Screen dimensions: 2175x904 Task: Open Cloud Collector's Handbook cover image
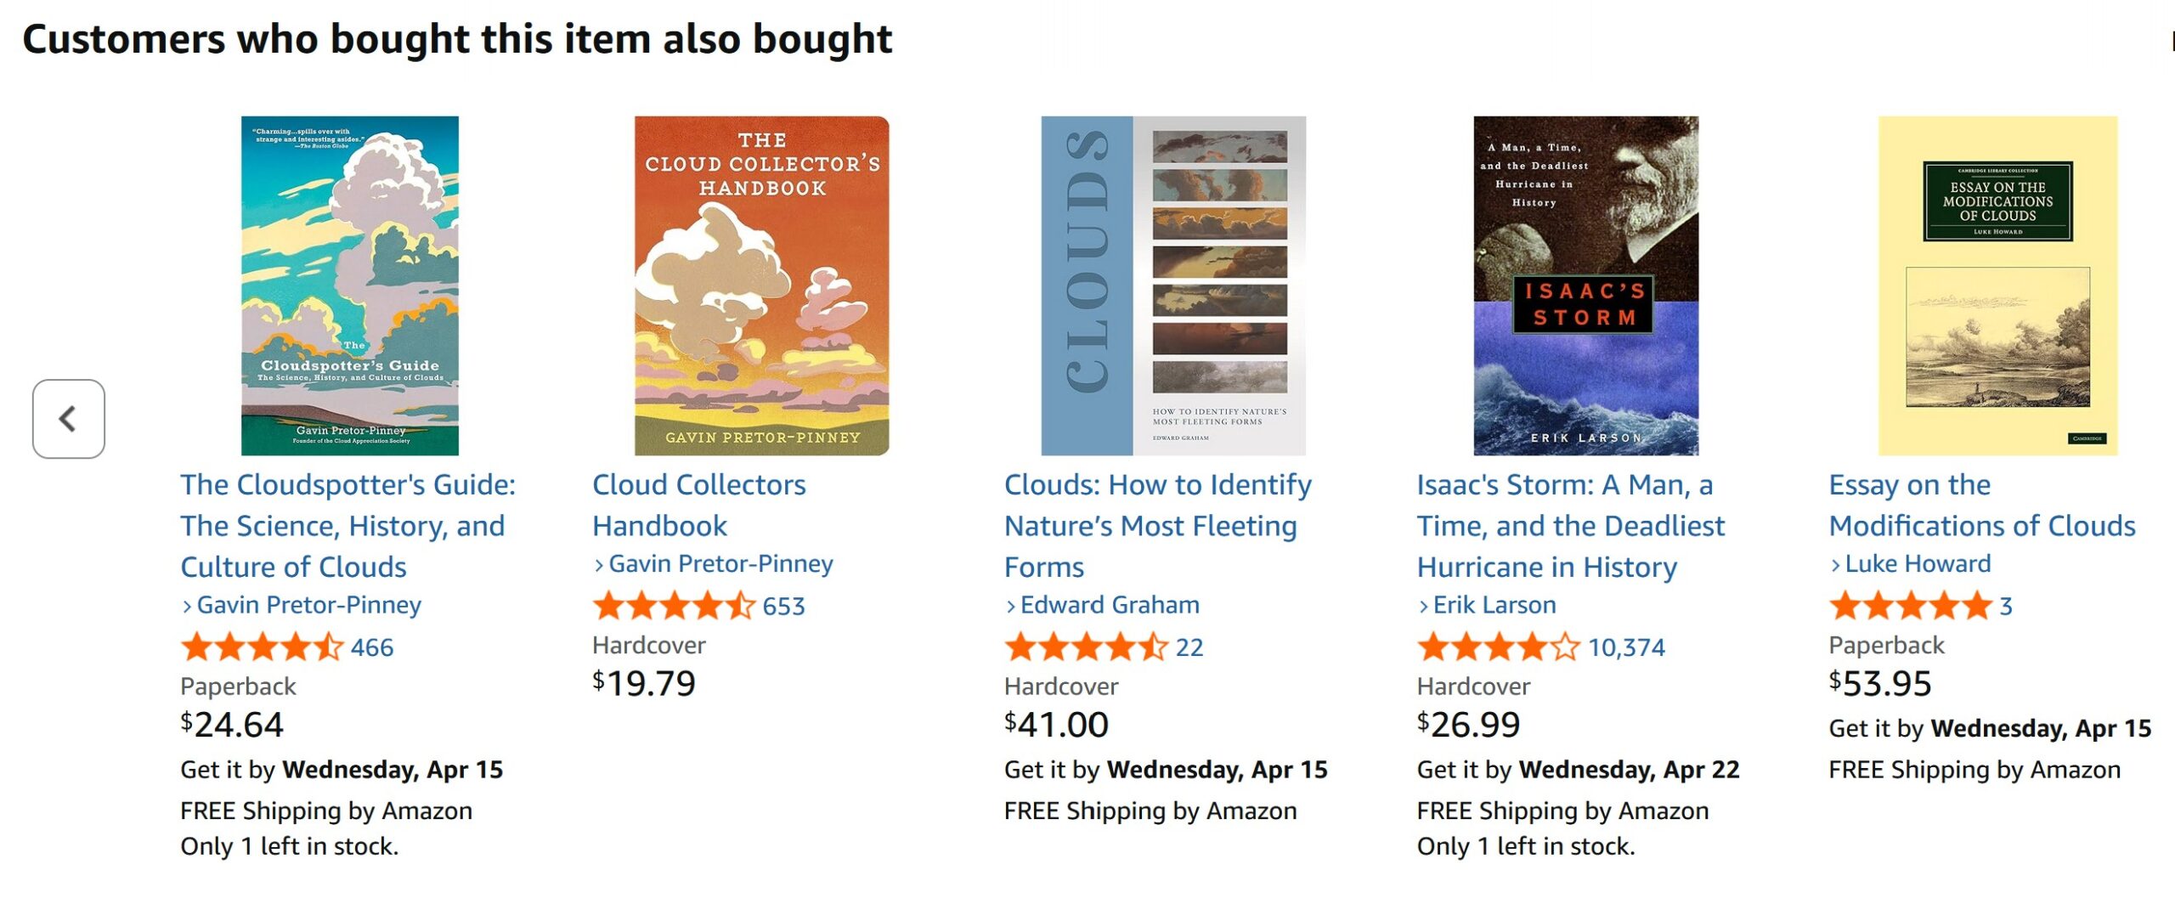tap(761, 285)
